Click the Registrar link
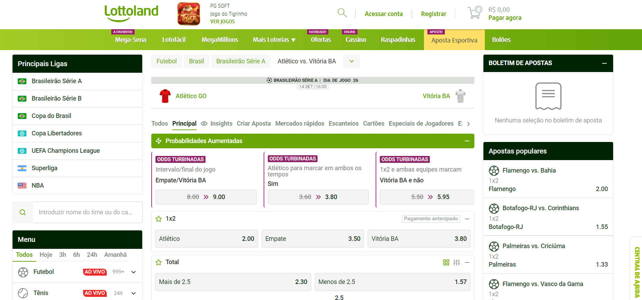Image resolution: width=642 pixels, height=300 pixels. coord(433,14)
